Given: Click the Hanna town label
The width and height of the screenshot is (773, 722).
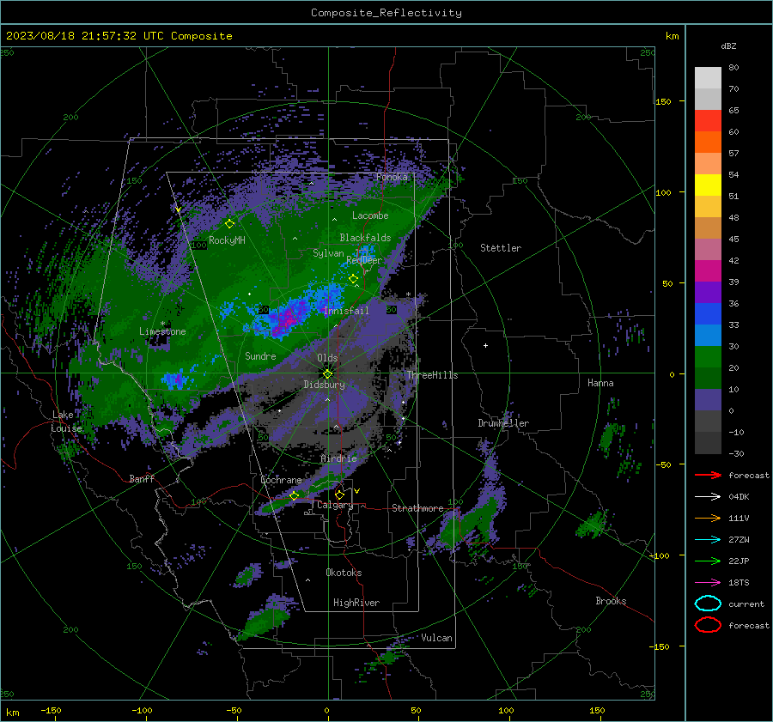Looking at the screenshot, I should click(600, 383).
